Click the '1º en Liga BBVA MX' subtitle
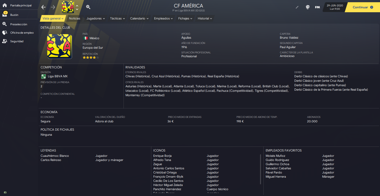The image size is (380, 196). coord(189,11)
